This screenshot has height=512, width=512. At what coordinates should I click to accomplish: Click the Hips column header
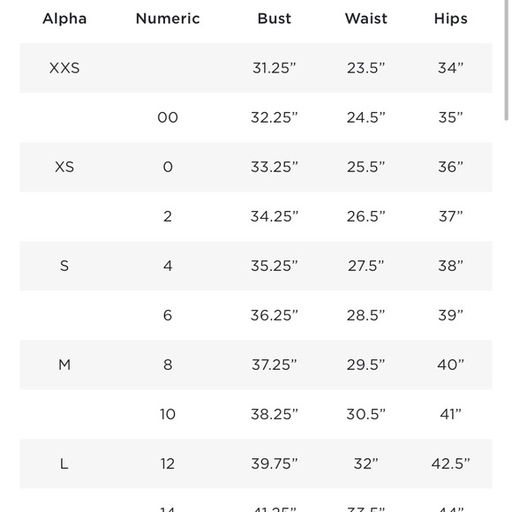point(450,19)
